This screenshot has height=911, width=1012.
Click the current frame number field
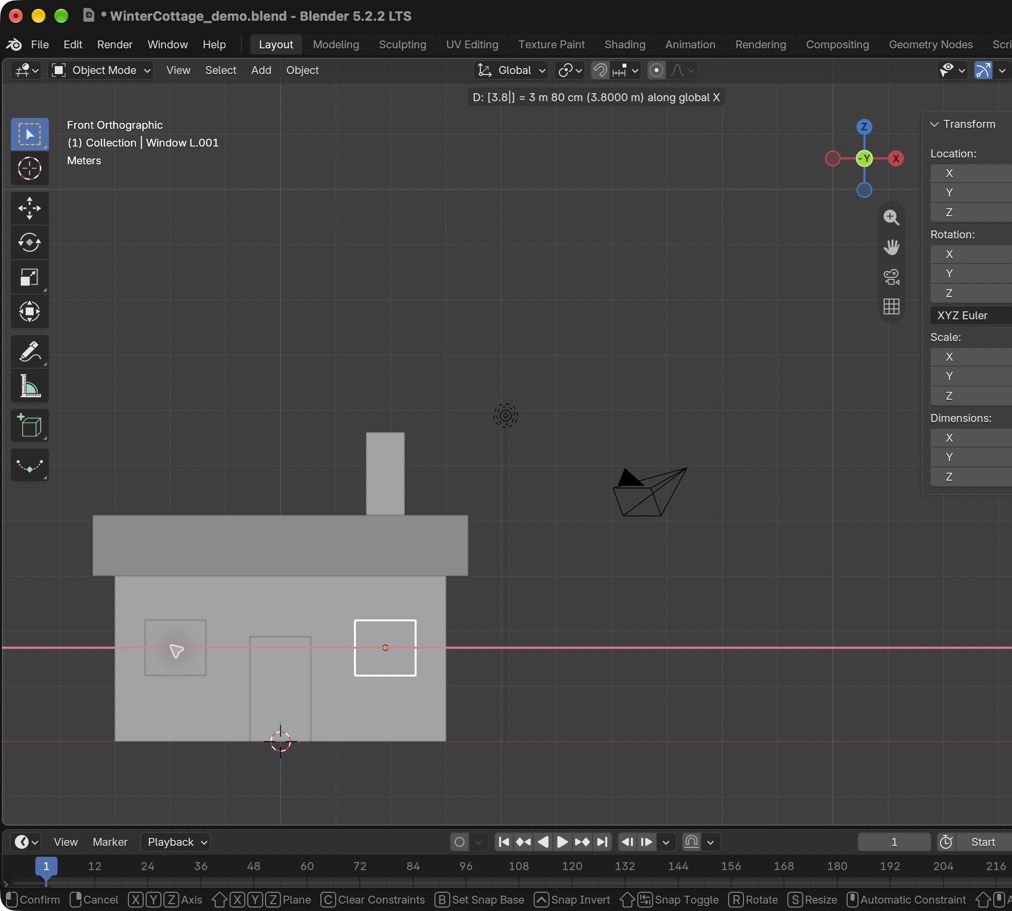coord(895,842)
